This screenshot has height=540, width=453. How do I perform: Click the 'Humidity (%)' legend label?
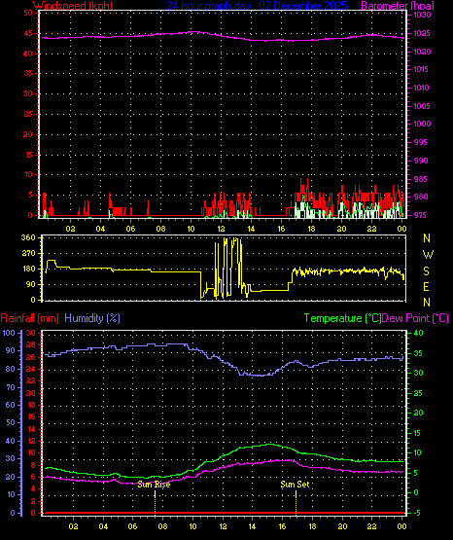click(x=92, y=318)
